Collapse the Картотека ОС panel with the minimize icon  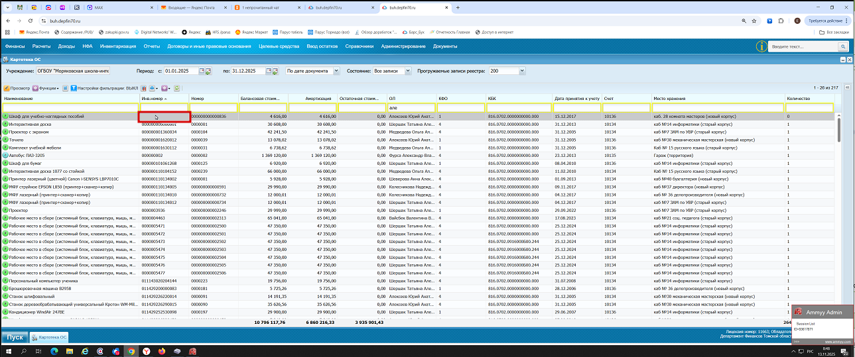843,60
